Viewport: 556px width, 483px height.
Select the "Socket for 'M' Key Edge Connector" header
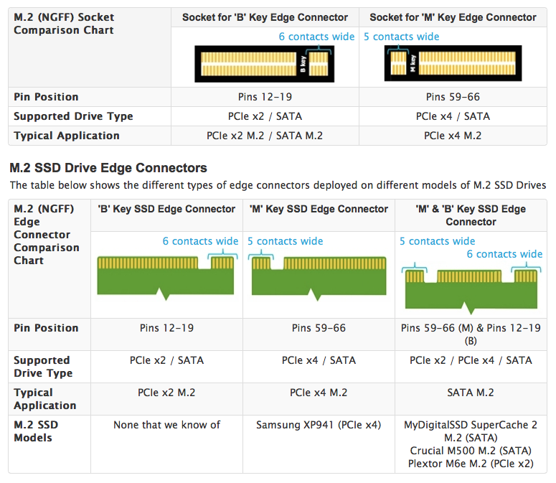pos(453,17)
